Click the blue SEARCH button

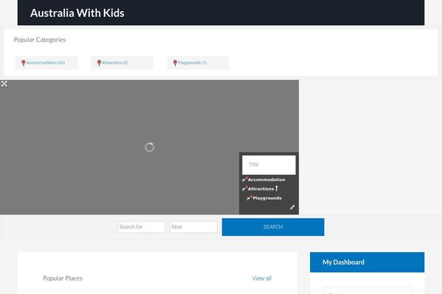coord(273,227)
